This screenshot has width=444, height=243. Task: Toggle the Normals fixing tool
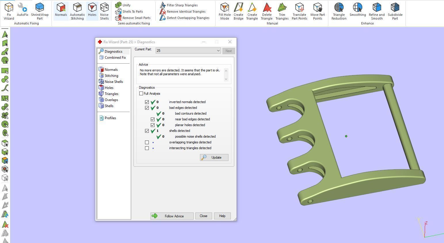tap(61, 10)
